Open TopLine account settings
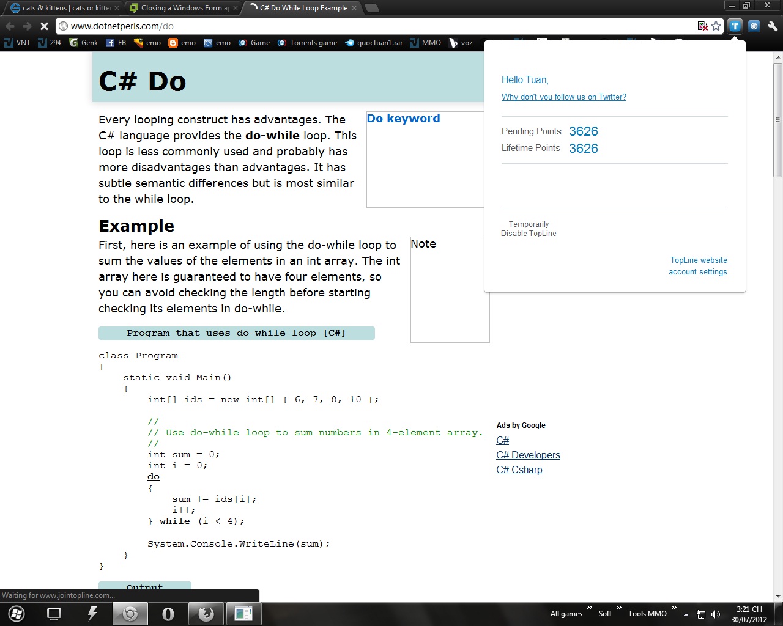The image size is (783, 626). [x=697, y=272]
